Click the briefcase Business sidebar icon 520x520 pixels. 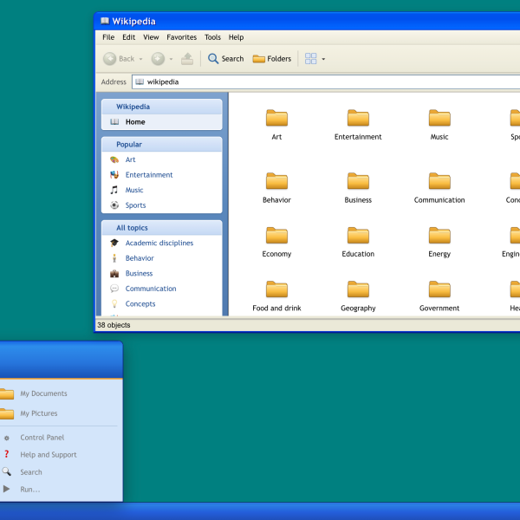click(x=114, y=274)
